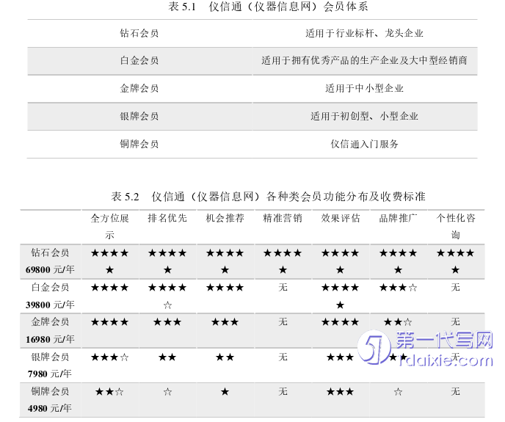Click the text '适用于中小型企业'
This screenshot has width=505, height=422.
tap(364, 88)
